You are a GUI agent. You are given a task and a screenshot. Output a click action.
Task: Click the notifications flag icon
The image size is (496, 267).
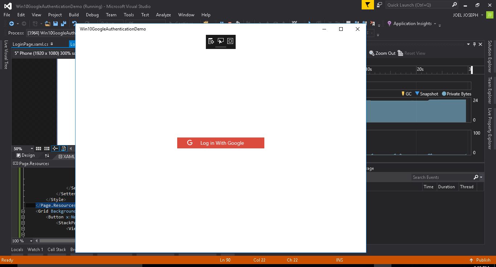368,5
